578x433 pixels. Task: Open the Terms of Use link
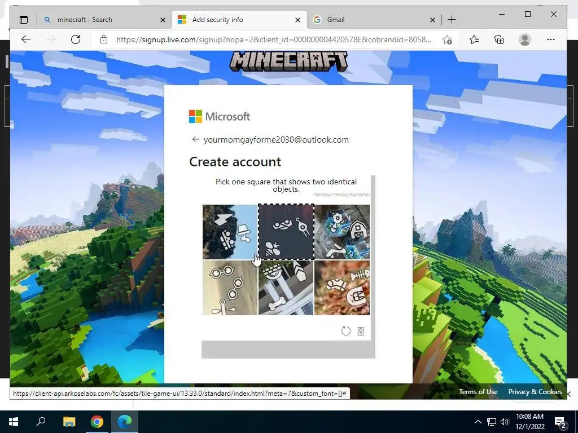478,392
